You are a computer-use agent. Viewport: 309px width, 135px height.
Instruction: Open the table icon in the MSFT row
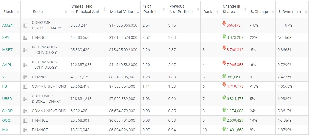point(25,50)
